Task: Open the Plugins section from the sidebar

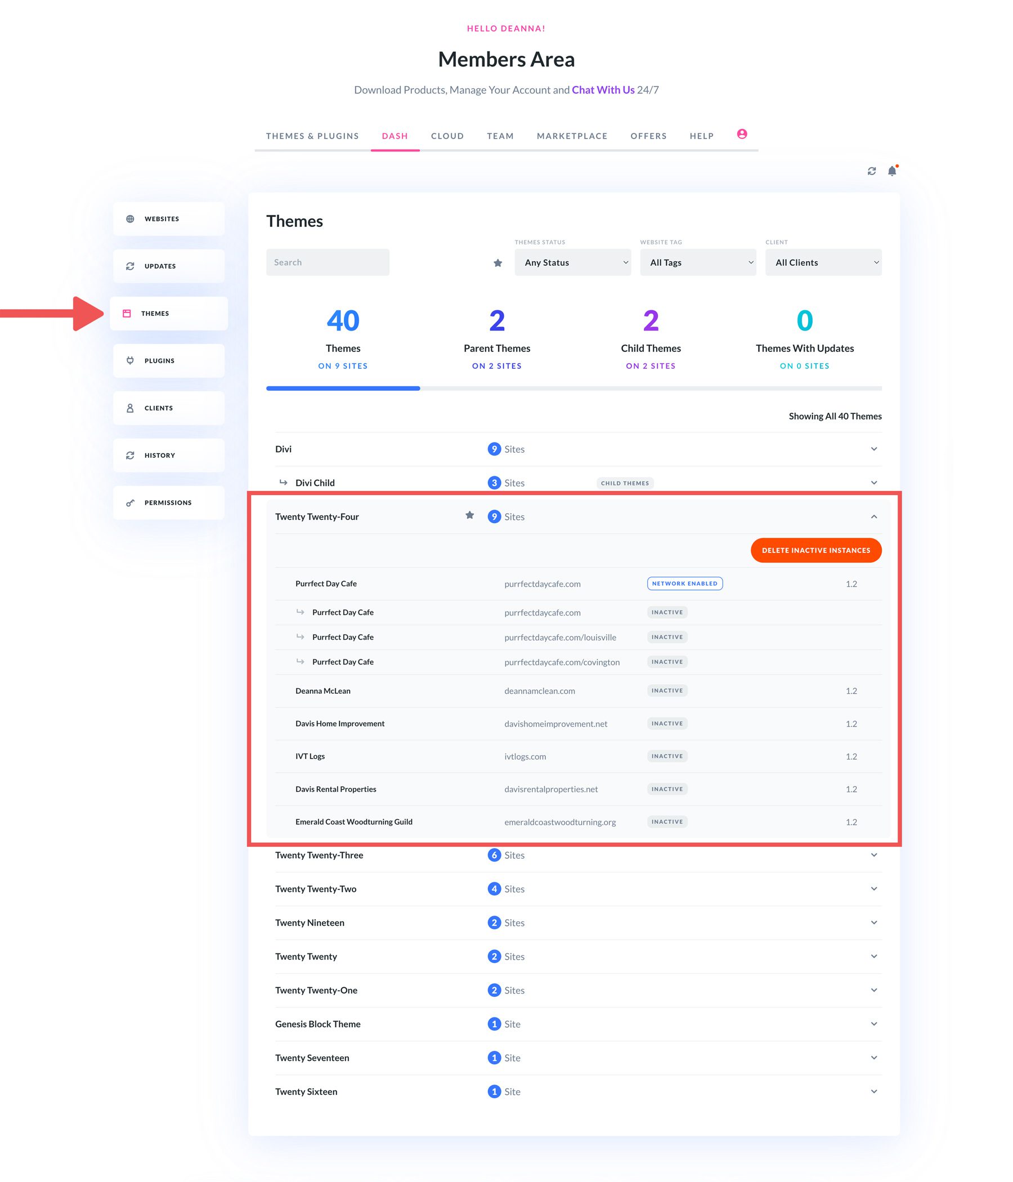Action: 131,360
